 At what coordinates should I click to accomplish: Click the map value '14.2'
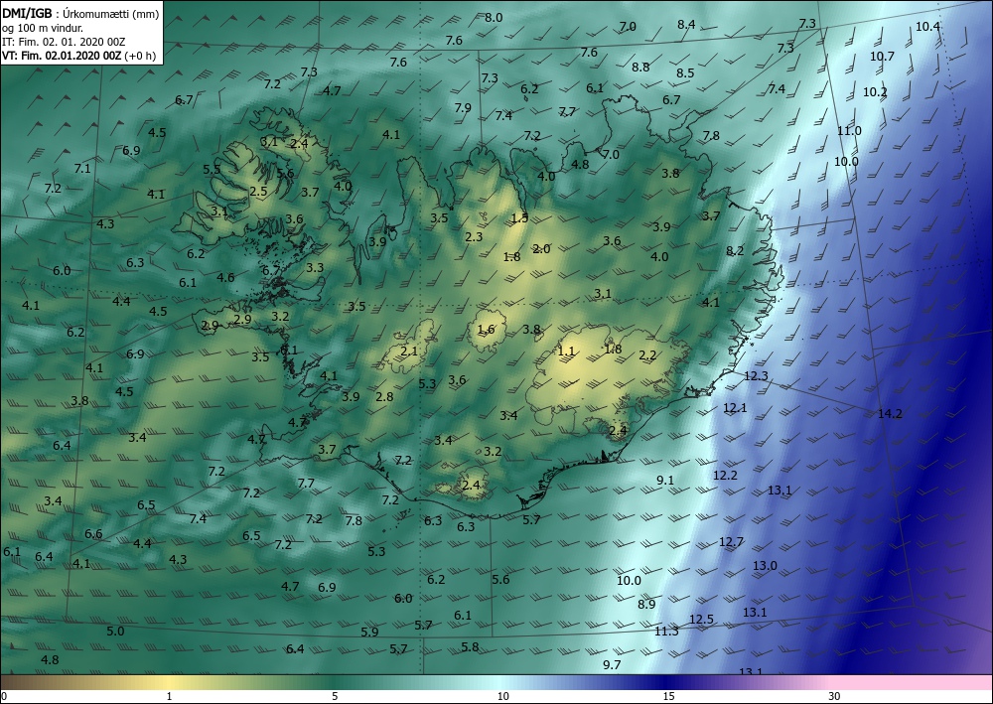pos(890,413)
